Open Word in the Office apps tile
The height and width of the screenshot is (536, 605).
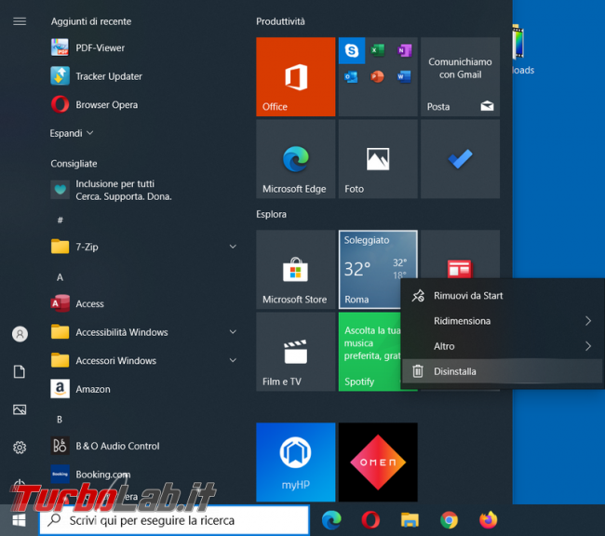coord(404,77)
